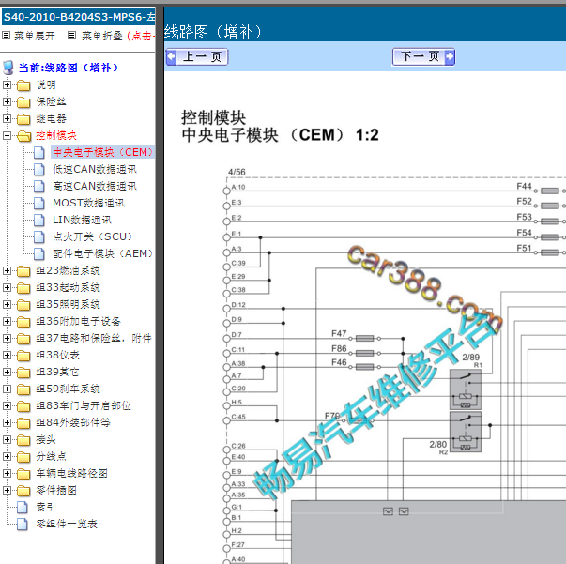The height and width of the screenshot is (564, 566).
Task: Click computer icon beside 当前:线路图（增补）
Action: point(8,68)
